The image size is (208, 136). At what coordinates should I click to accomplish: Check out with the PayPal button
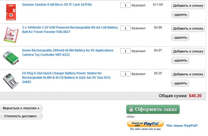tap(145, 124)
